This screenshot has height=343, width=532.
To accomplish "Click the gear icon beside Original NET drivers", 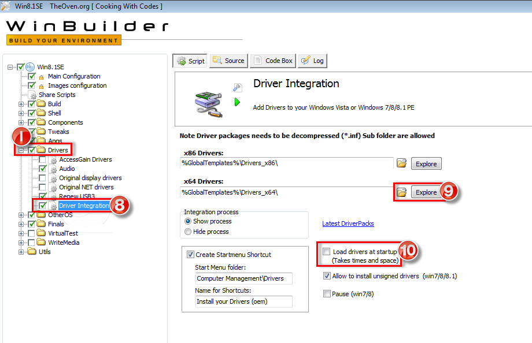I will pos(53,188).
